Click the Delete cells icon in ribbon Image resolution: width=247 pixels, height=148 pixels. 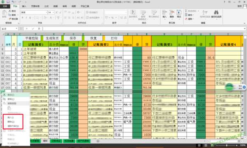(x=172, y=13)
